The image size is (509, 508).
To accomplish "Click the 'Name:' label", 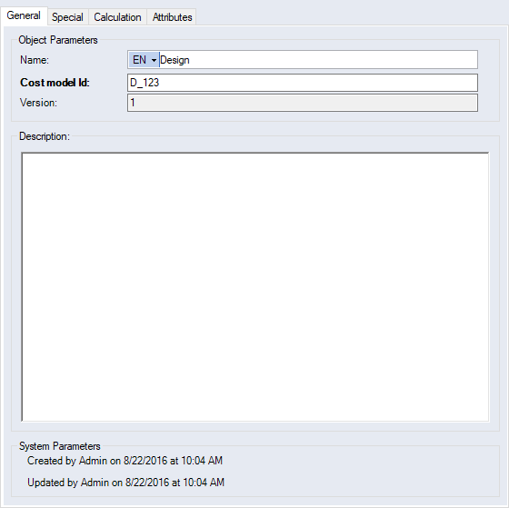I will click(35, 60).
